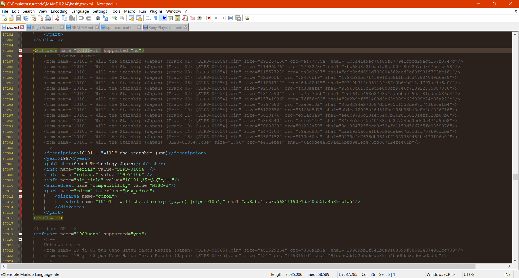Click the New file toolbar icon
This screenshot has width=519, height=278.
click(x=4, y=18)
